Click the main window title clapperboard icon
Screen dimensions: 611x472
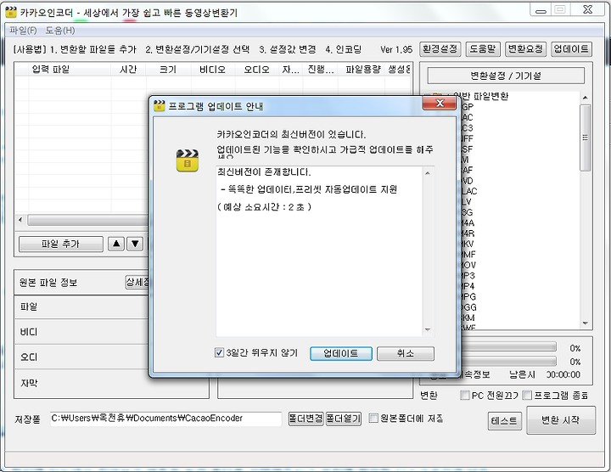tap(11, 12)
